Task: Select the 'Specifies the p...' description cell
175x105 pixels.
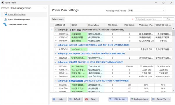Action: pos(96,76)
